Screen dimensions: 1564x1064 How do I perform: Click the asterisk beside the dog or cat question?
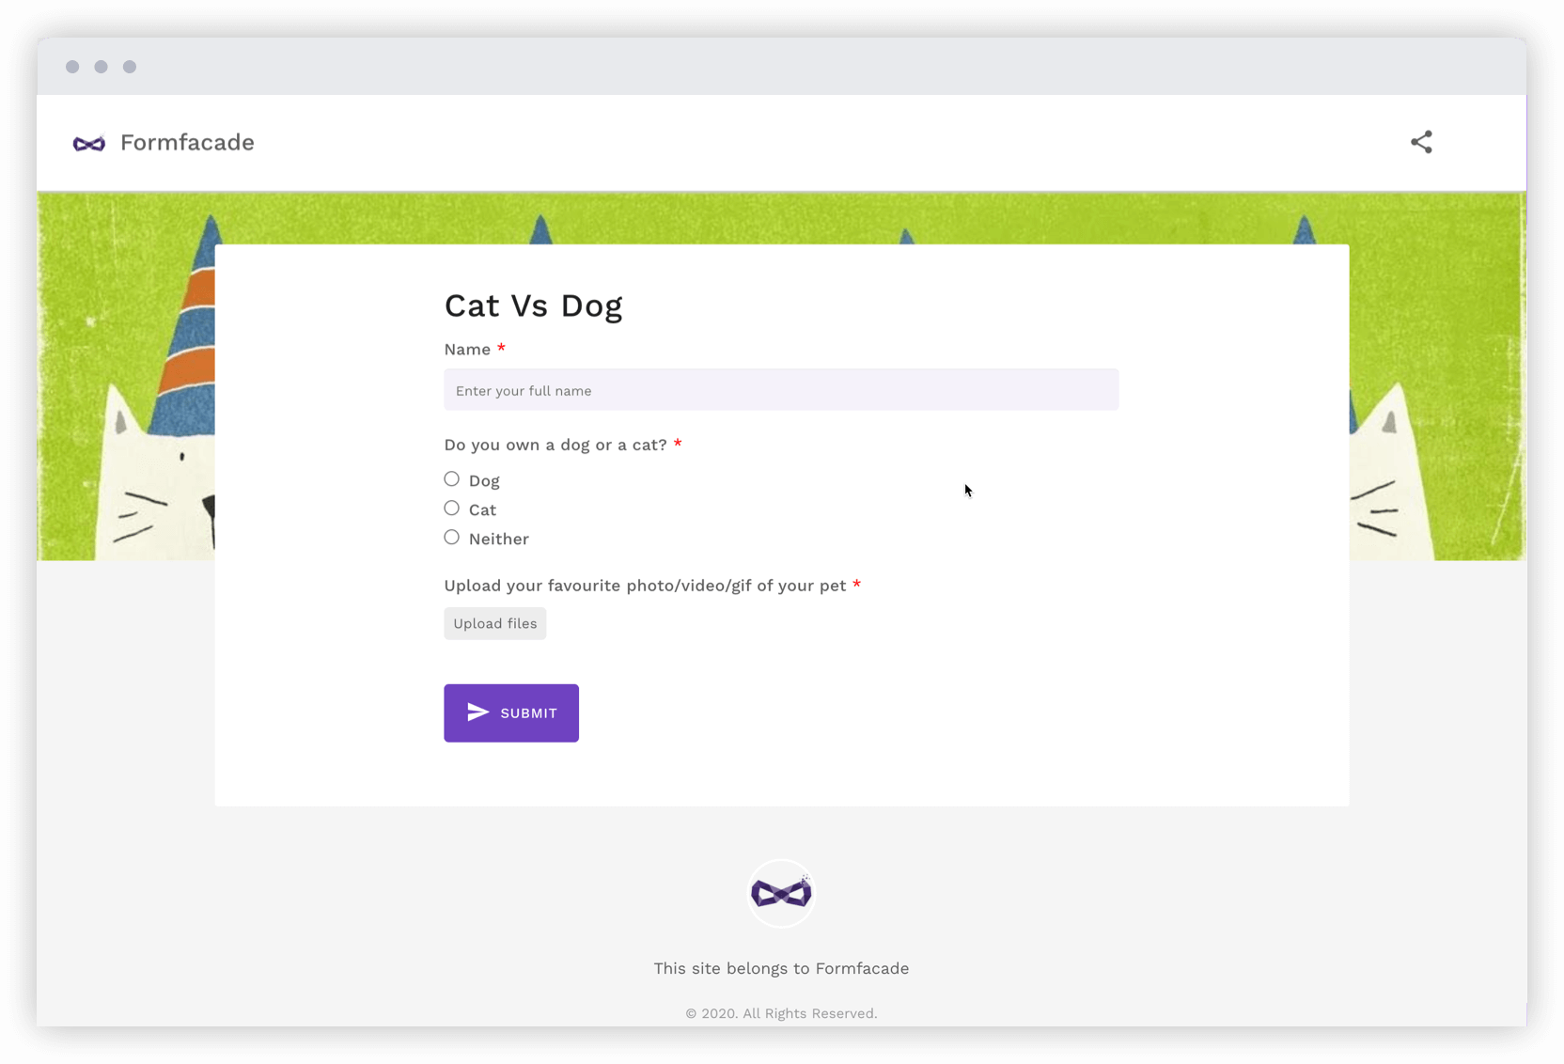pyautogui.click(x=679, y=444)
